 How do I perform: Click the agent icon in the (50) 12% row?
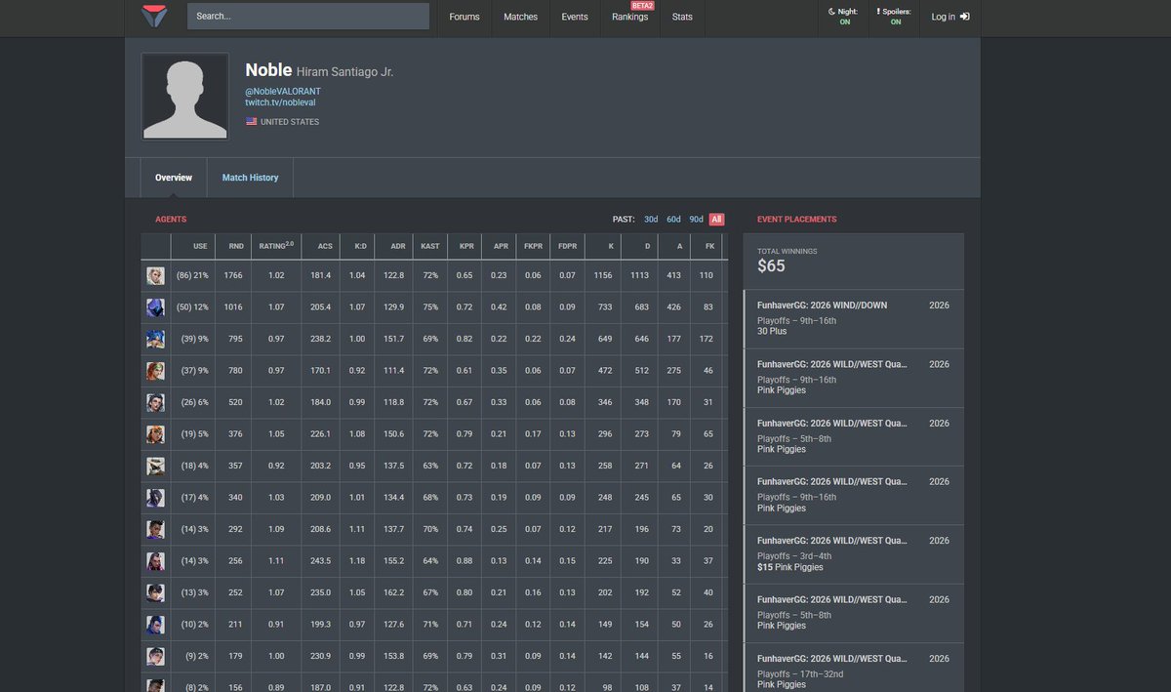click(155, 307)
